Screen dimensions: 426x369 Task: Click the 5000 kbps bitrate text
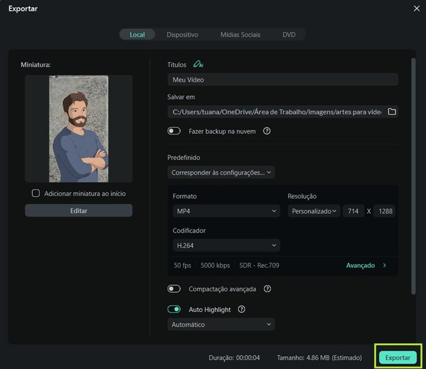(215, 265)
